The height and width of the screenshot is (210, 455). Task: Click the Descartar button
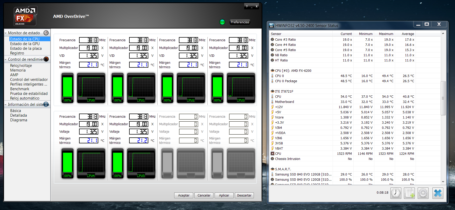click(x=244, y=195)
